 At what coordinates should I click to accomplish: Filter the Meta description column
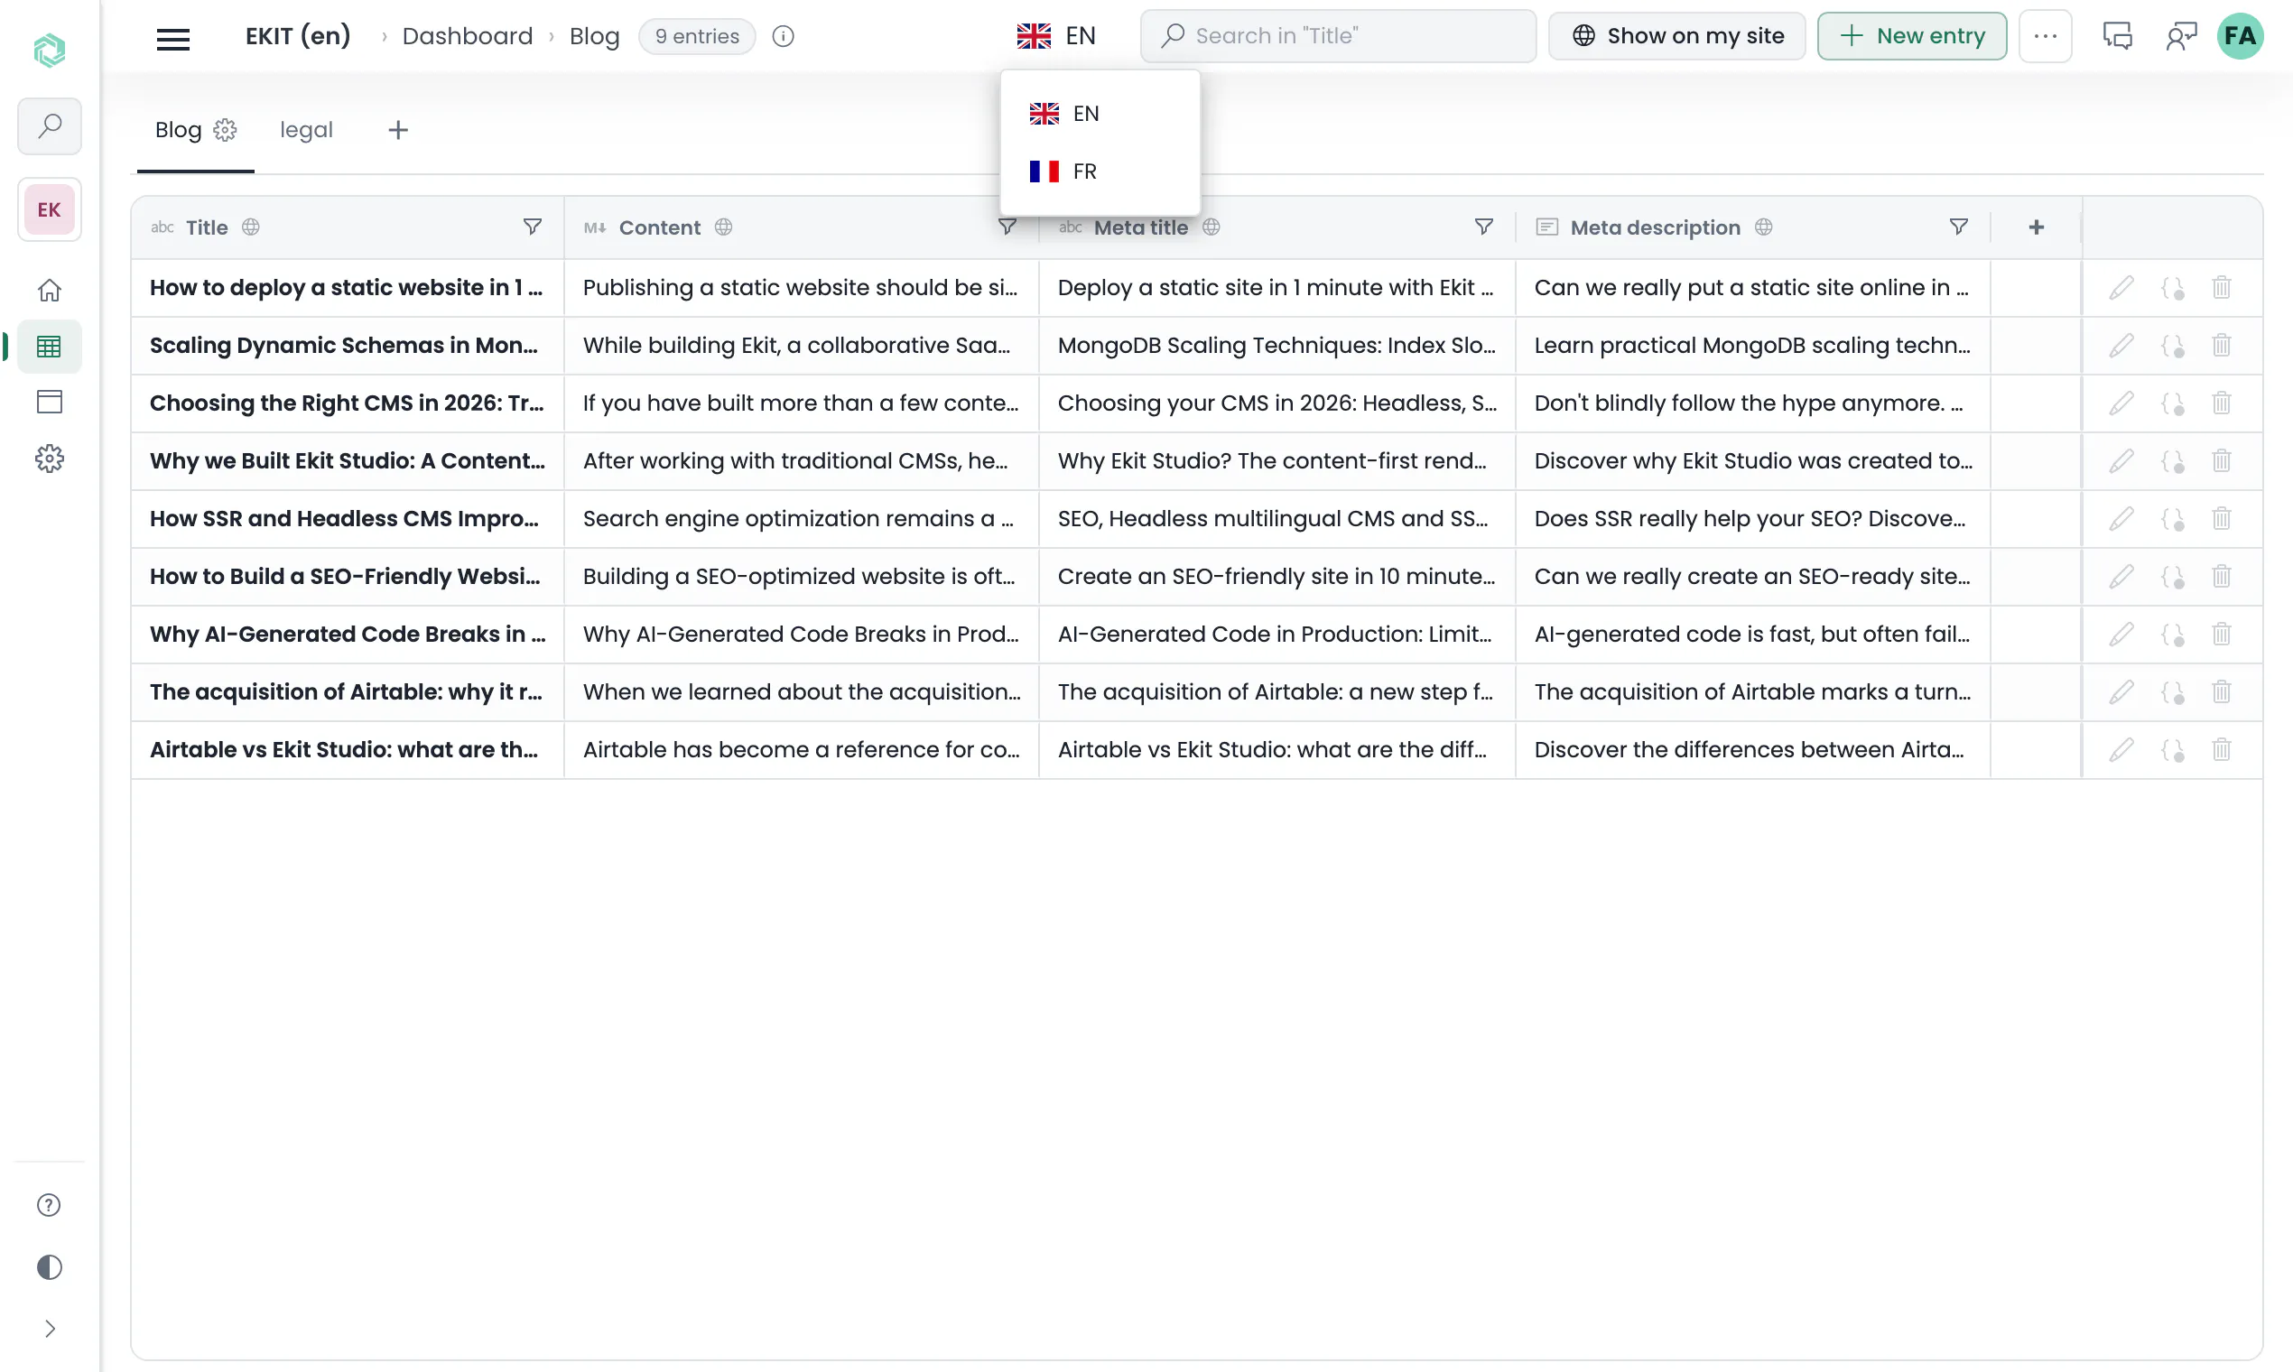[1958, 227]
